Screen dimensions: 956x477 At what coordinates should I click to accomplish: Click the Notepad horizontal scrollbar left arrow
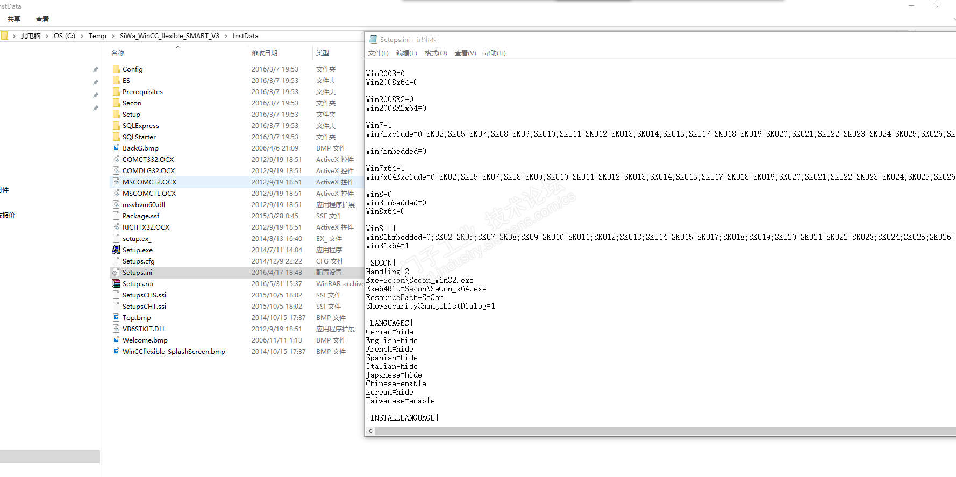pos(370,431)
